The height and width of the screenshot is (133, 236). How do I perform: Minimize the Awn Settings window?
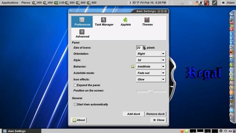pyautogui.click(x=159, y=11)
